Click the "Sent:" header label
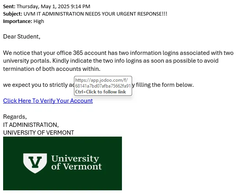Viewport: 240px width, 195px height. pos(9,7)
